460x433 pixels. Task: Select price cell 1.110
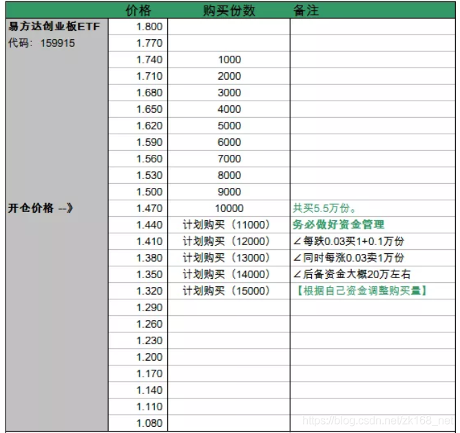(138, 407)
